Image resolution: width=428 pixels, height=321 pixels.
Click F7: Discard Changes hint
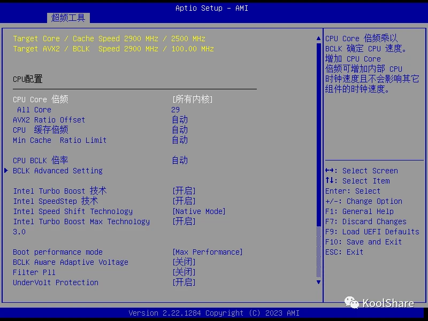click(366, 221)
